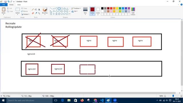The width and height of the screenshot is (183, 103).
Task: Choose the Diamond shape
Action: pos(54,11)
